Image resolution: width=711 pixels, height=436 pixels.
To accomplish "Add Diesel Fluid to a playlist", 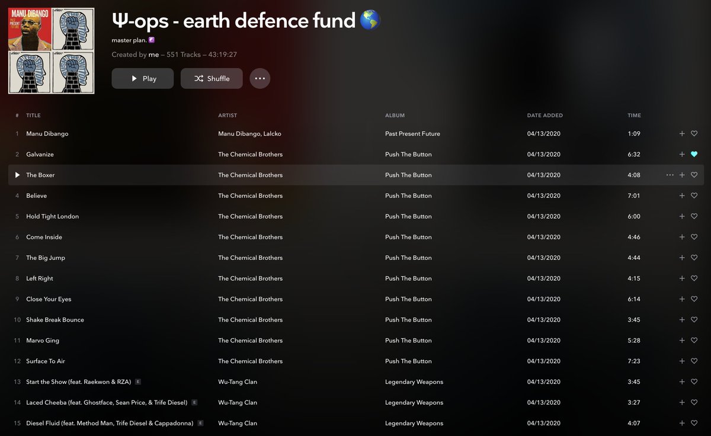I will coord(682,424).
